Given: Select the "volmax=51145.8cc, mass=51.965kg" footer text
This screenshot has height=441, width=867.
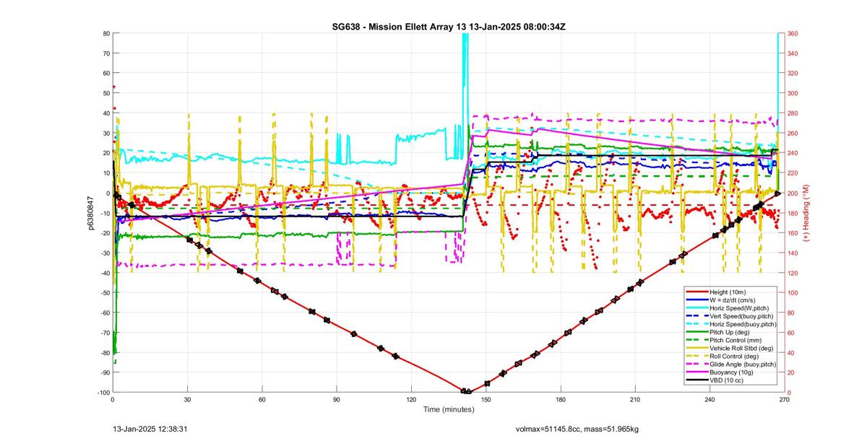Looking at the screenshot, I should pyautogui.click(x=578, y=429).
